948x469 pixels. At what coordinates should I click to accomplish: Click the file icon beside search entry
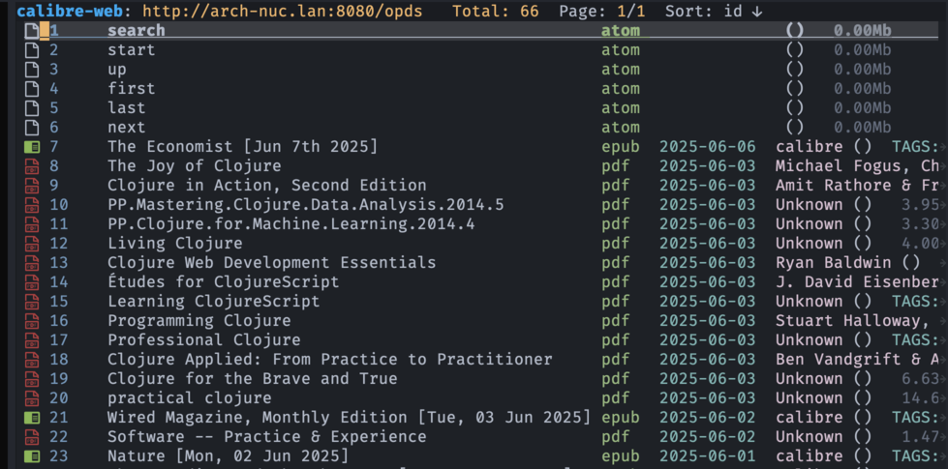[x=32, y=31]
